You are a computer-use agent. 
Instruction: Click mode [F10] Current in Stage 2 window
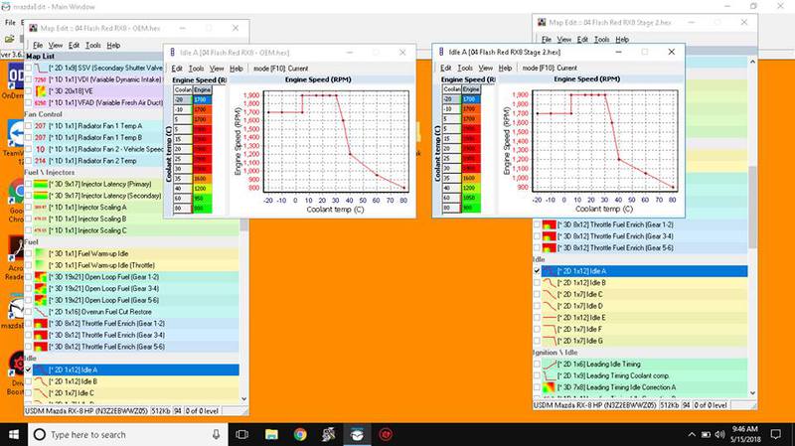point(552,67)
